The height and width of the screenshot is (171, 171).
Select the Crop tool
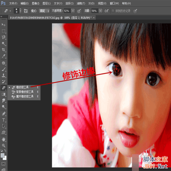click(x=3, y=50)
